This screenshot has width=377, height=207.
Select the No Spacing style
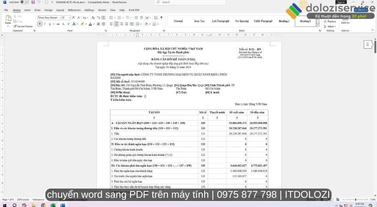pyautogui.click(x=242, y=21)
